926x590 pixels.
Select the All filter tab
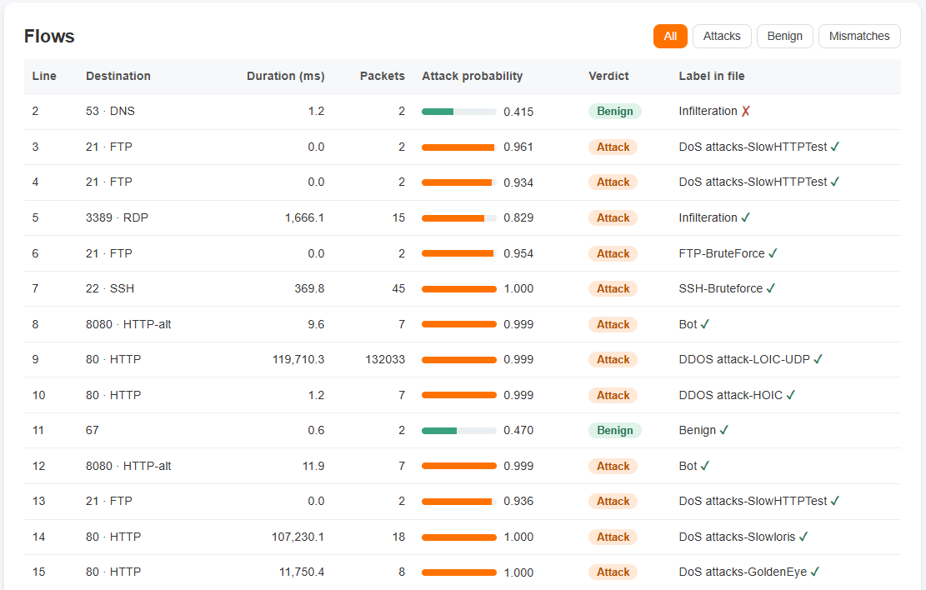tap(669, 36)
